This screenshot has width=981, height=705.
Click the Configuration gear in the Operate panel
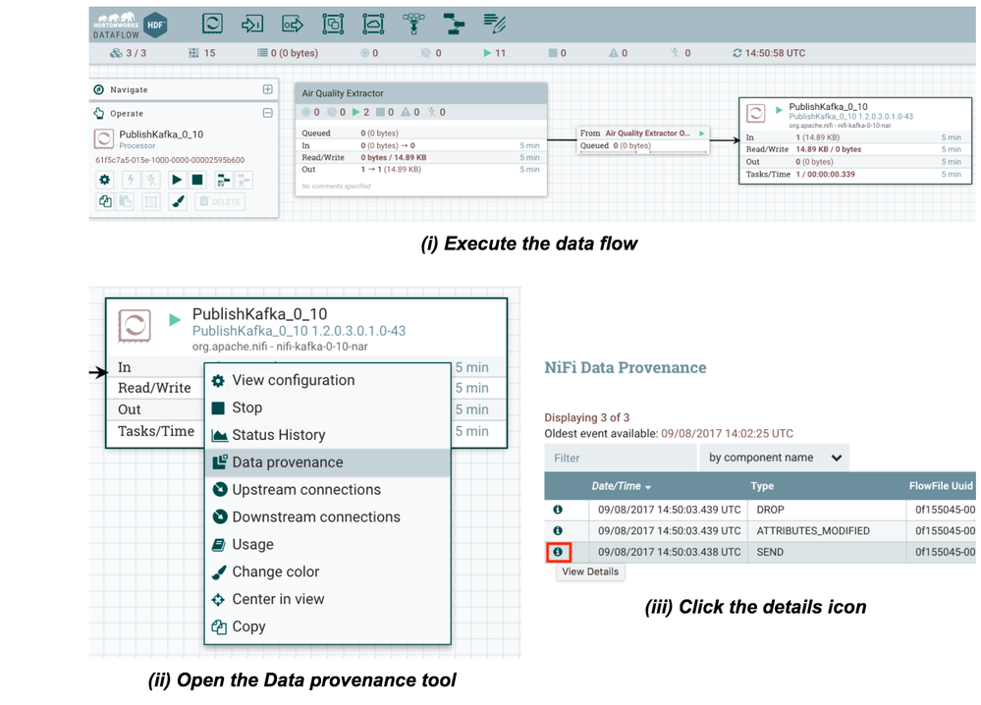click(x=104, y=180)
